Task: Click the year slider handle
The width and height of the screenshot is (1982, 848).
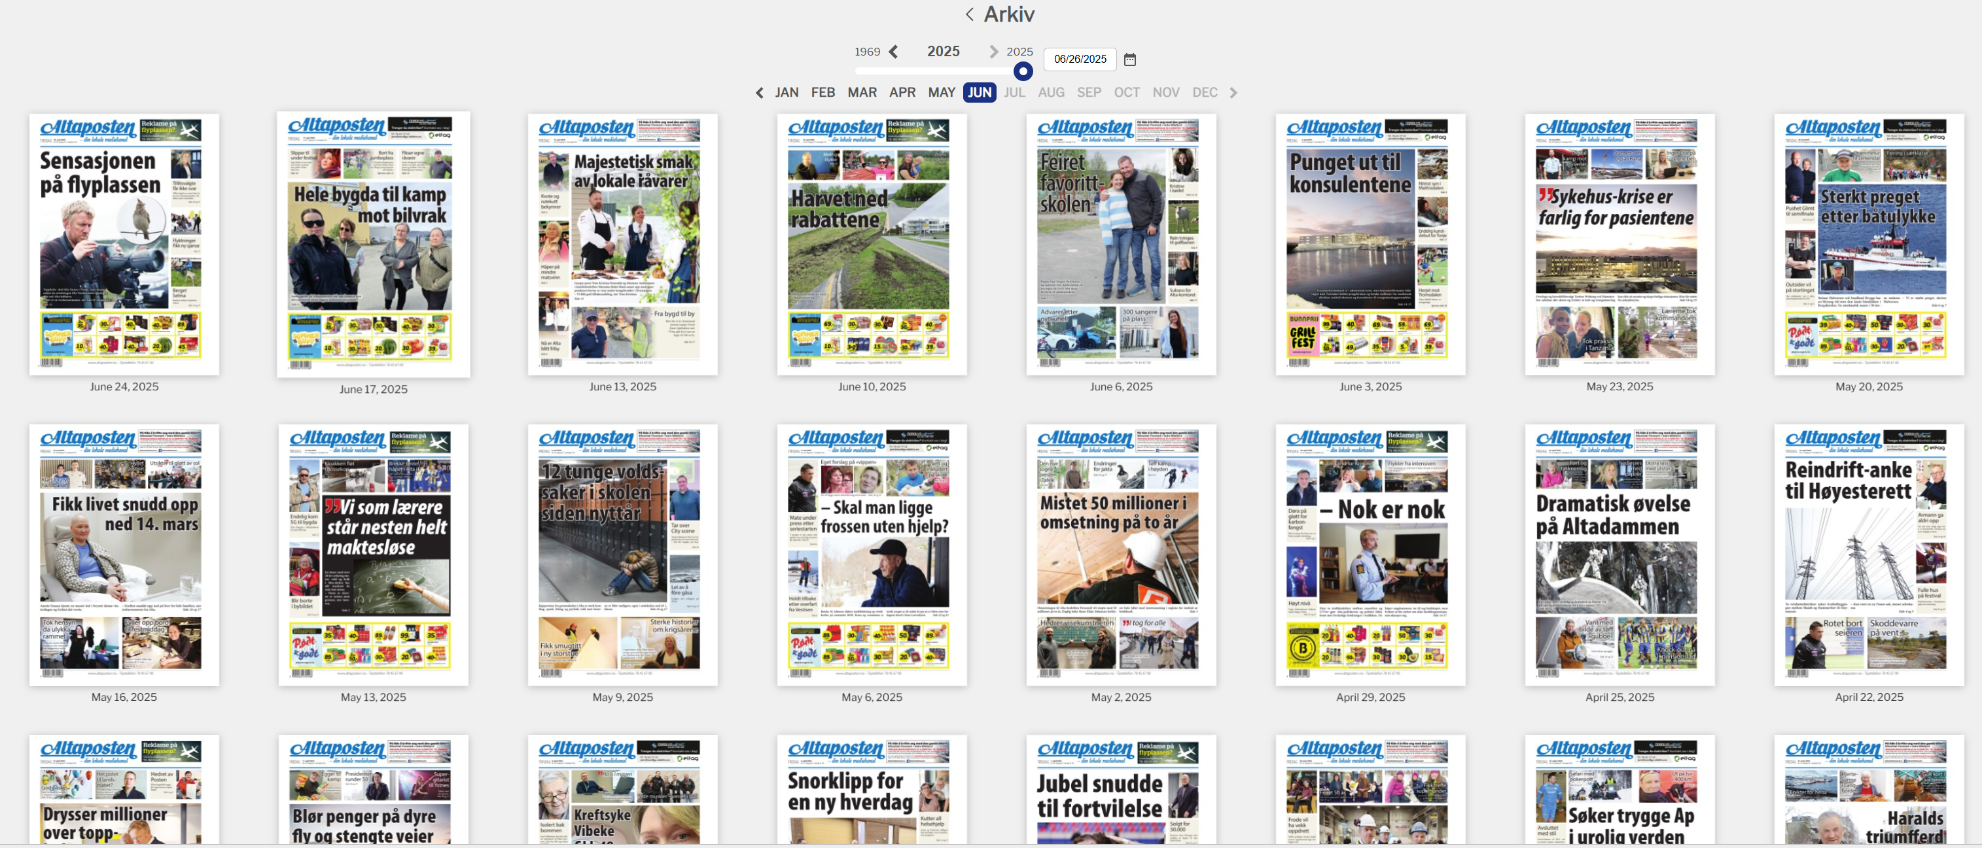Action: pos(1023,71)
